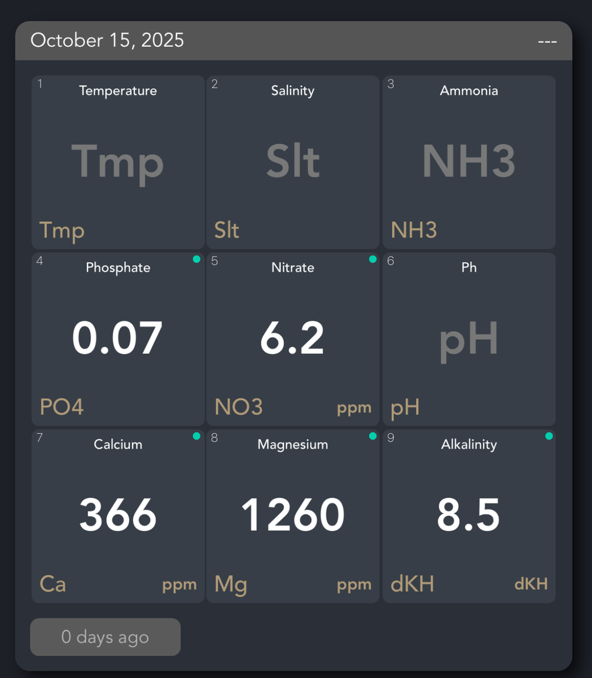Click the ppm unit on Nitrate tile
This screenshot has width=592, height=678.
354,408
